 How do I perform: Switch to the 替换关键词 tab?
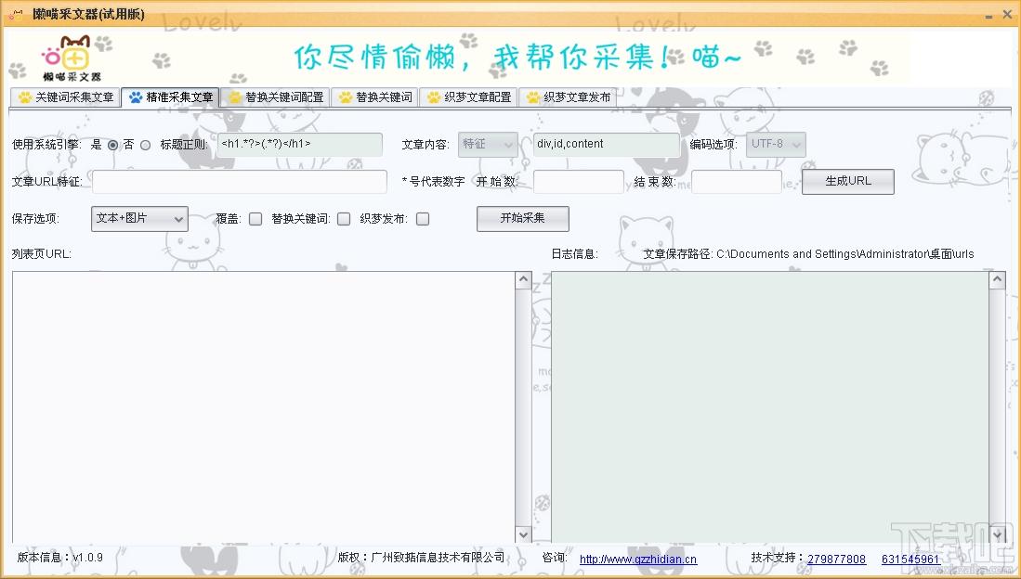[x=375, y=97]
